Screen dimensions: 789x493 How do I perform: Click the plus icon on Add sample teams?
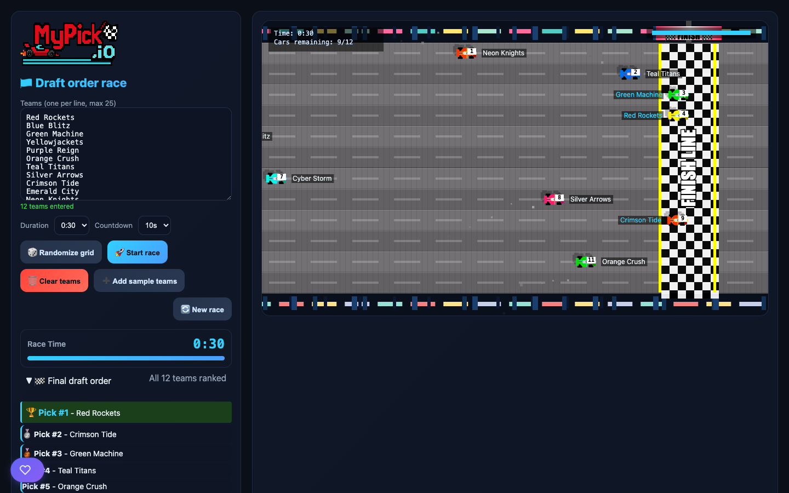click(x=105, y=280)
